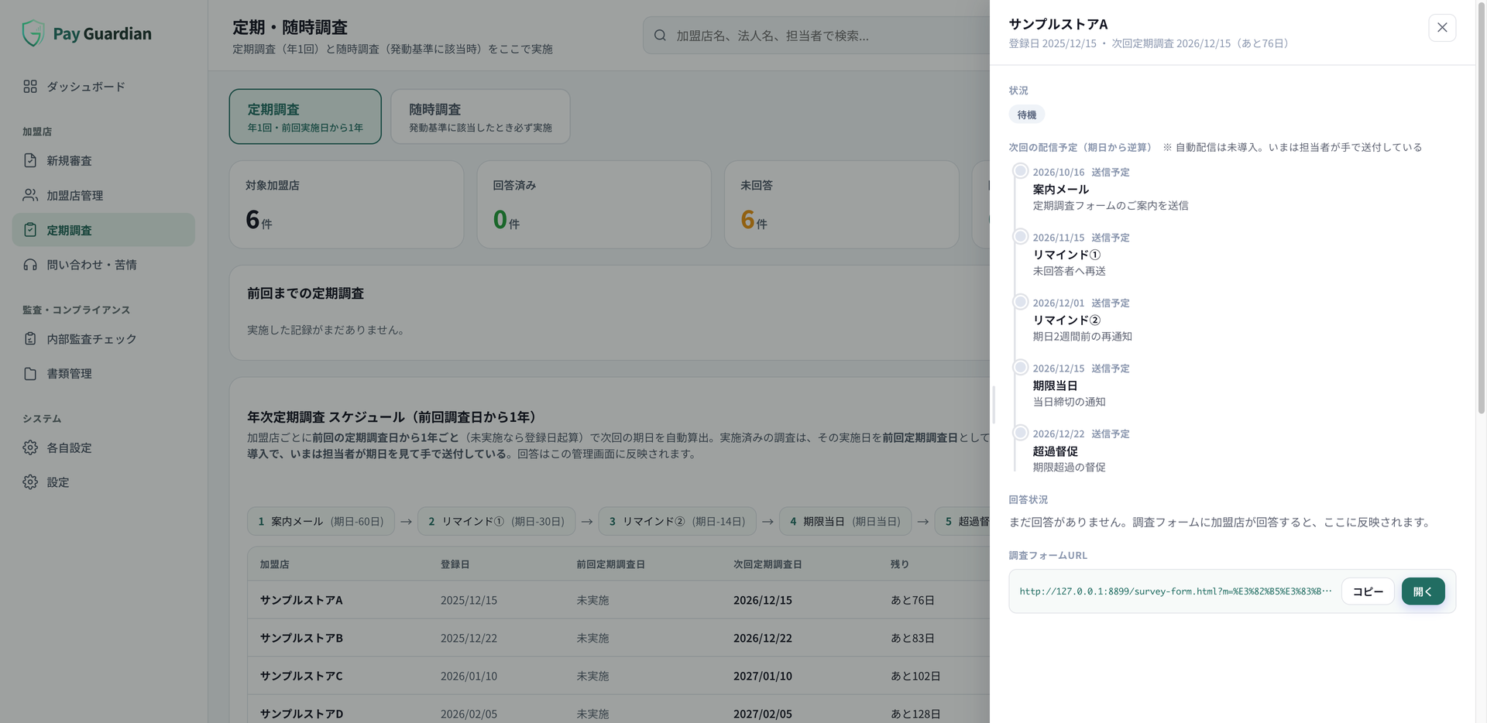Click the 登録日 column header
The height and width of the screenshot is (723, 1487).
tap(455, 564)
